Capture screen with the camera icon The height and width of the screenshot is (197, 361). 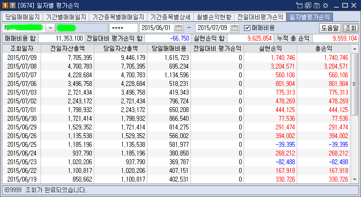point(317,5)
